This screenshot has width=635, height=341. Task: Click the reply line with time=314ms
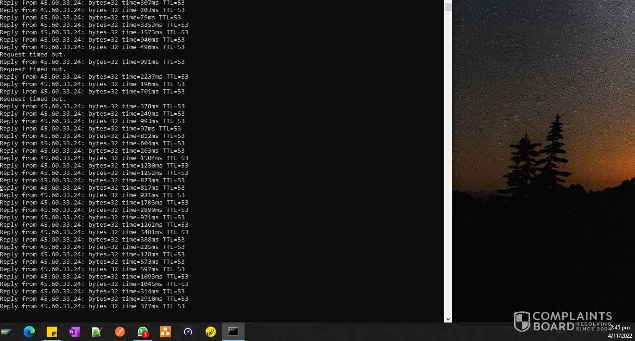click(x=92, y=291)
